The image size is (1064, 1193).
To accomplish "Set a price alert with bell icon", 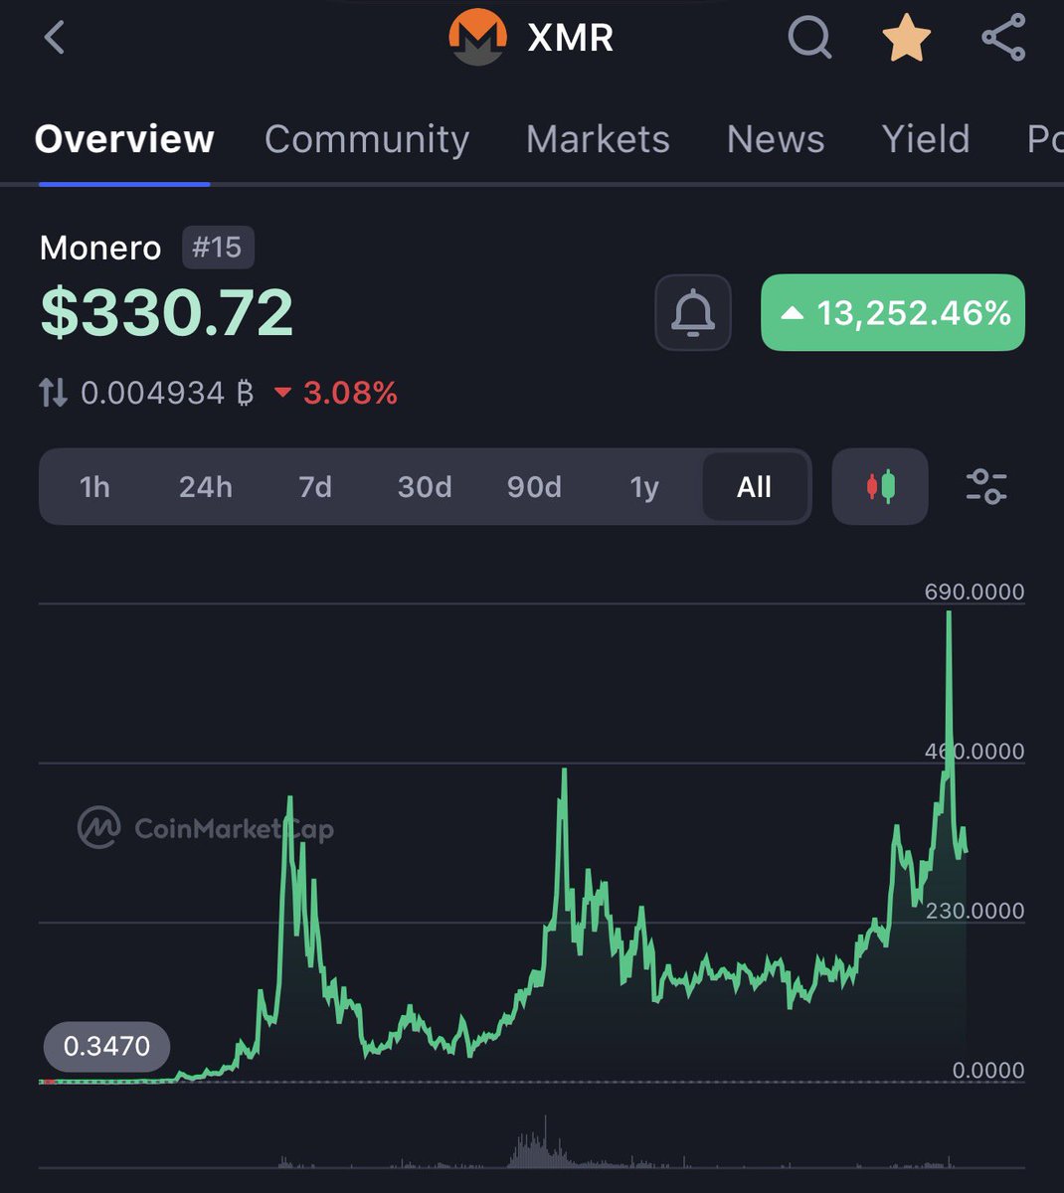I will click(x=693, y=313).
